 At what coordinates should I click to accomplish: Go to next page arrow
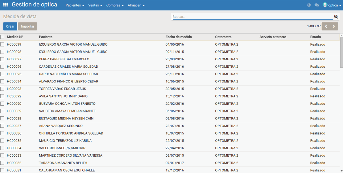tap(334, 26)
